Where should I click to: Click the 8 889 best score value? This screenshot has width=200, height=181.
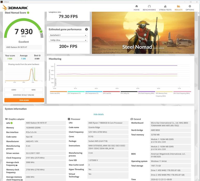tap(37, 59)
